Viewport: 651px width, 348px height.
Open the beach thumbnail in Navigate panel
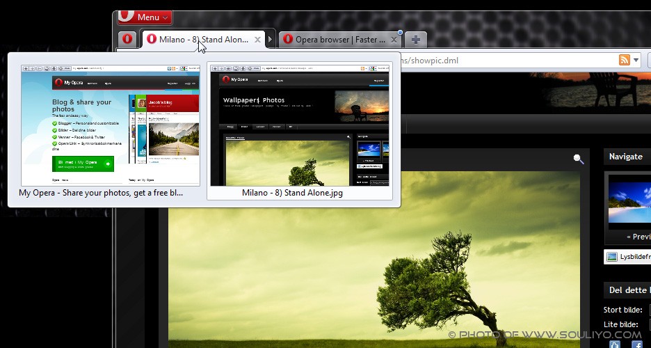click(x=629, y=201)
